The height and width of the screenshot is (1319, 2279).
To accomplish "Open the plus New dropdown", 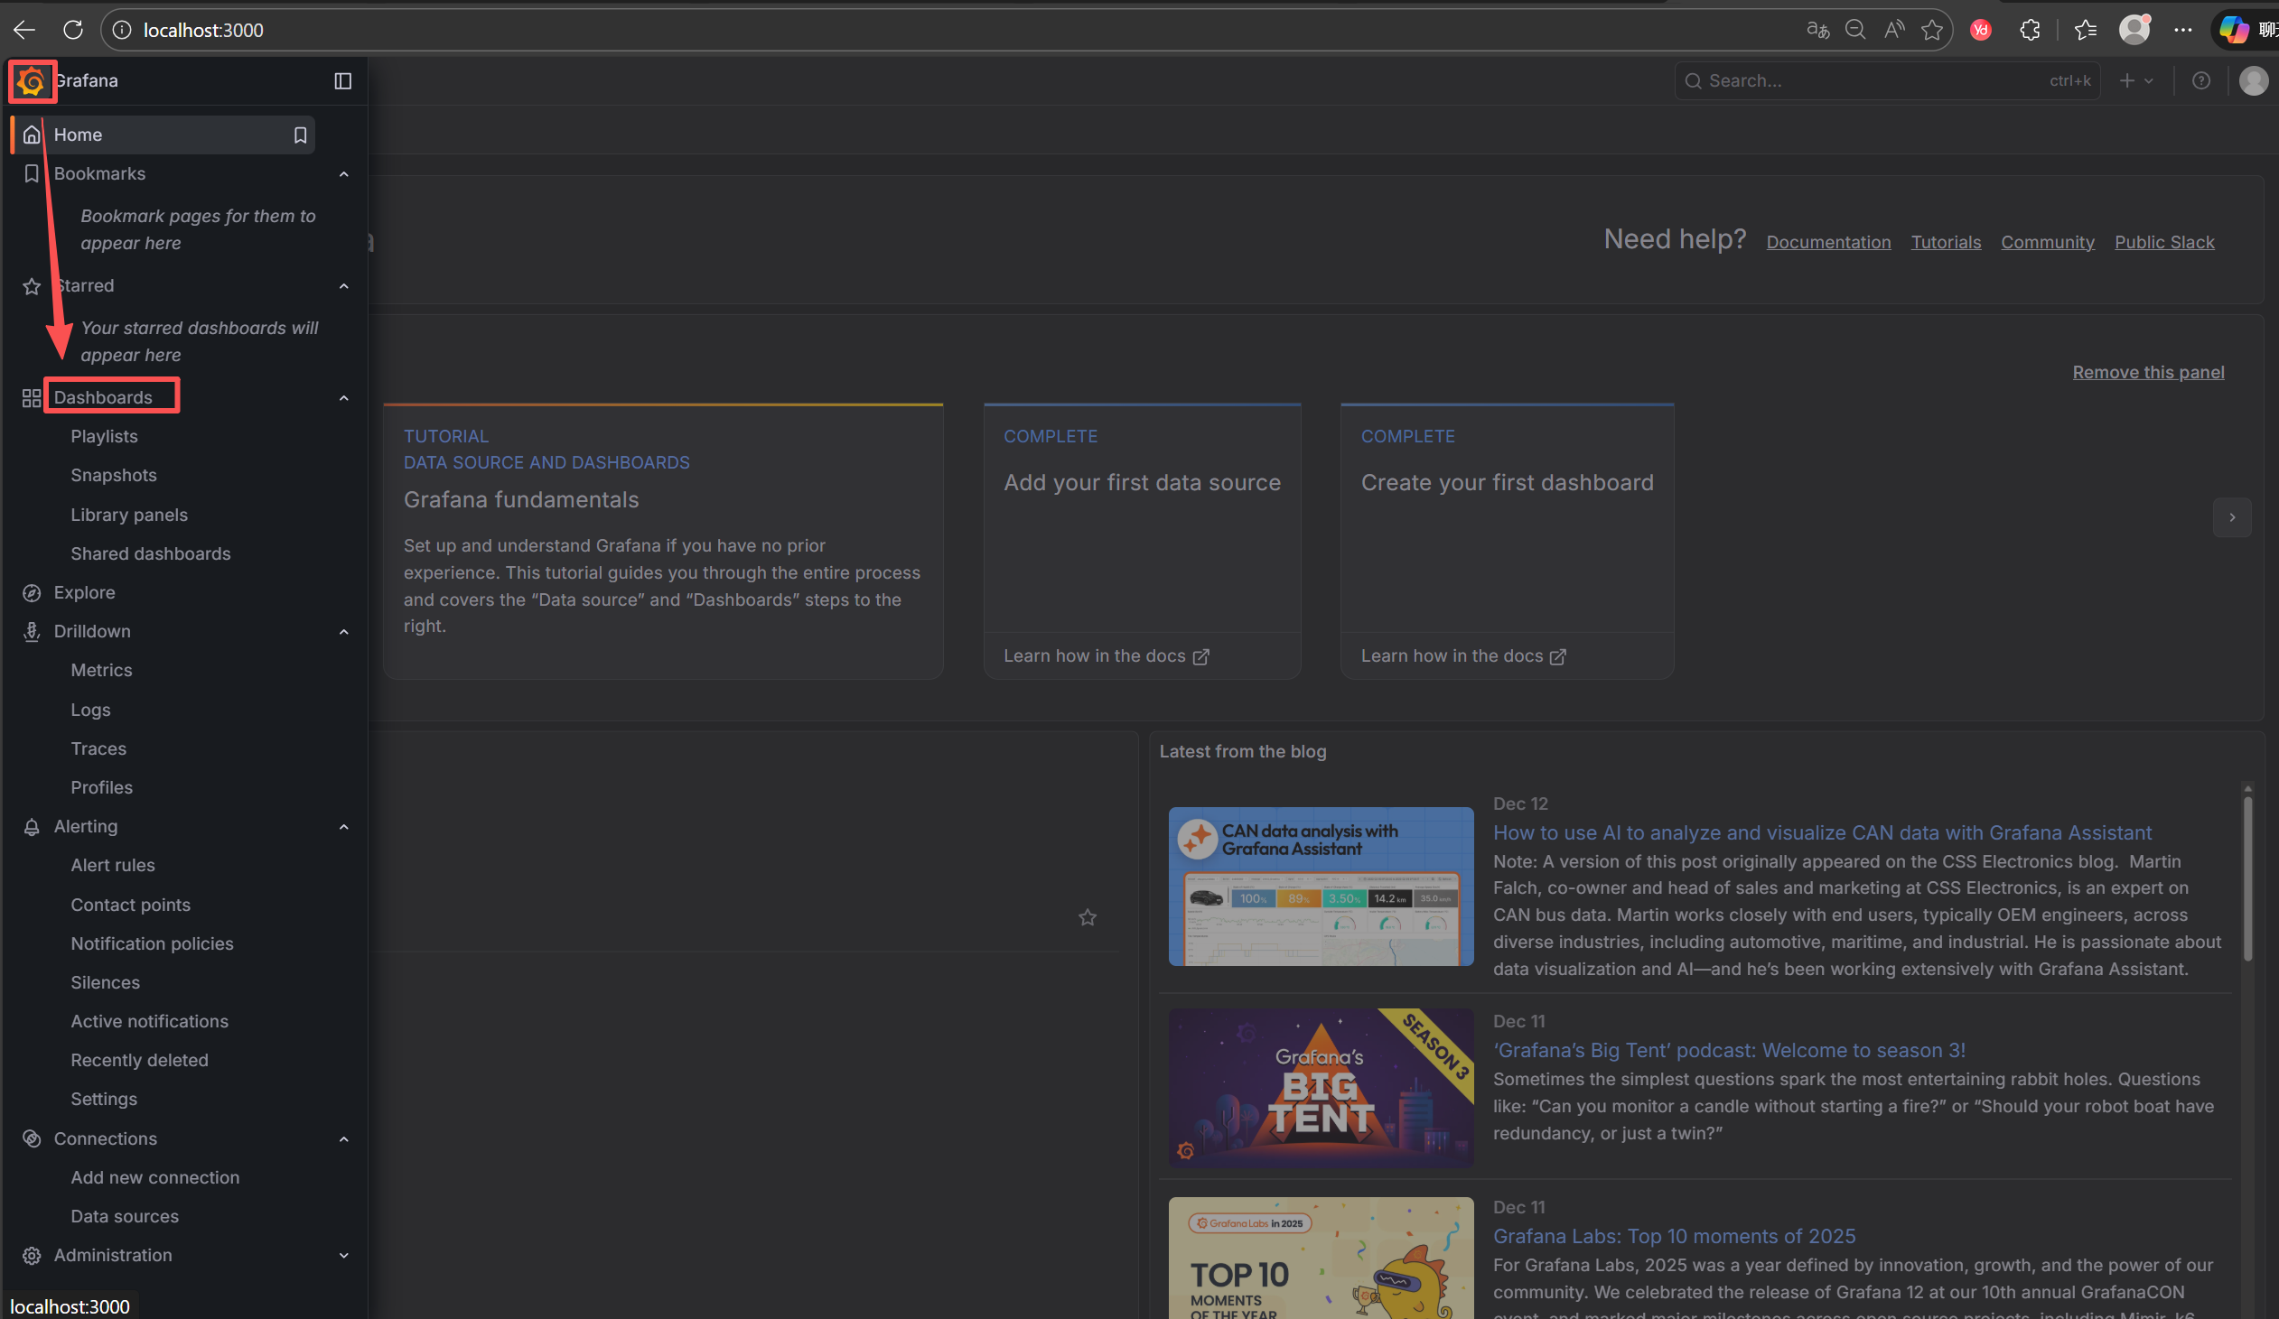I will 2136,81.
